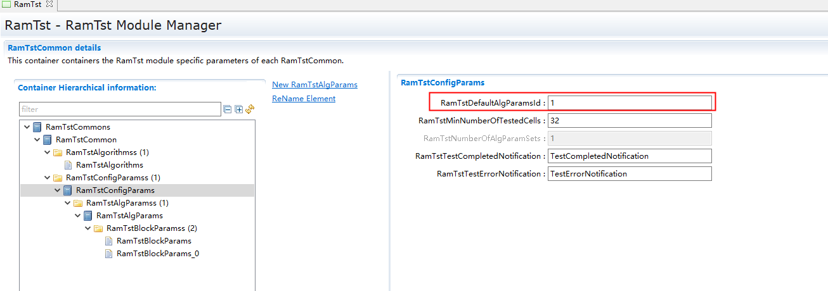Click the refresh/sync icon beside filter
The width and height of the screenshot is (828, 291).
[250, 109]
